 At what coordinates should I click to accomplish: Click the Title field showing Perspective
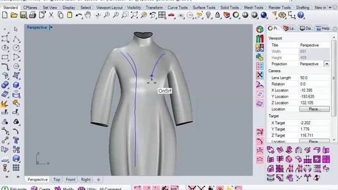point(314,45)
